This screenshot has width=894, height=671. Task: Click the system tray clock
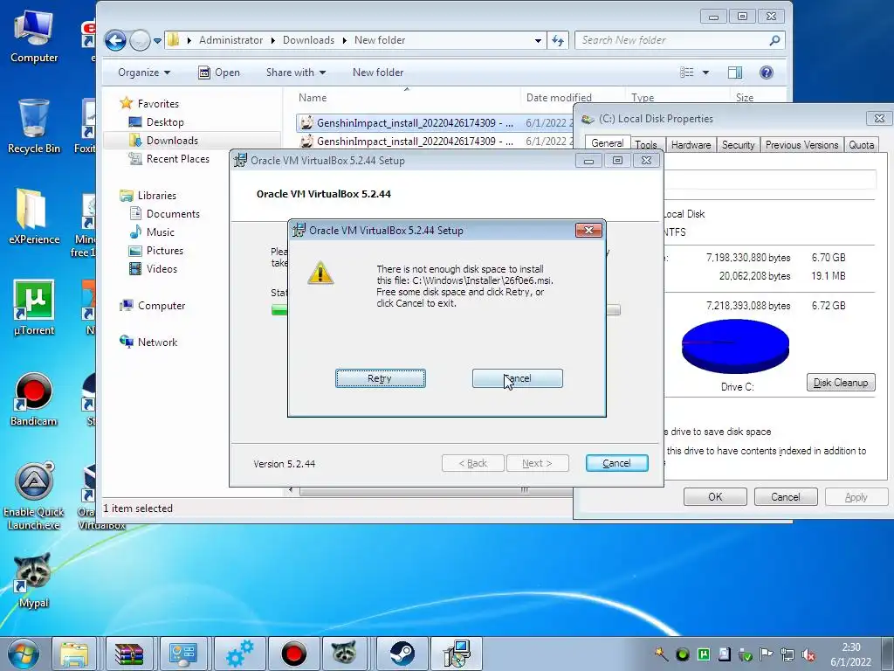click(850, 654)
